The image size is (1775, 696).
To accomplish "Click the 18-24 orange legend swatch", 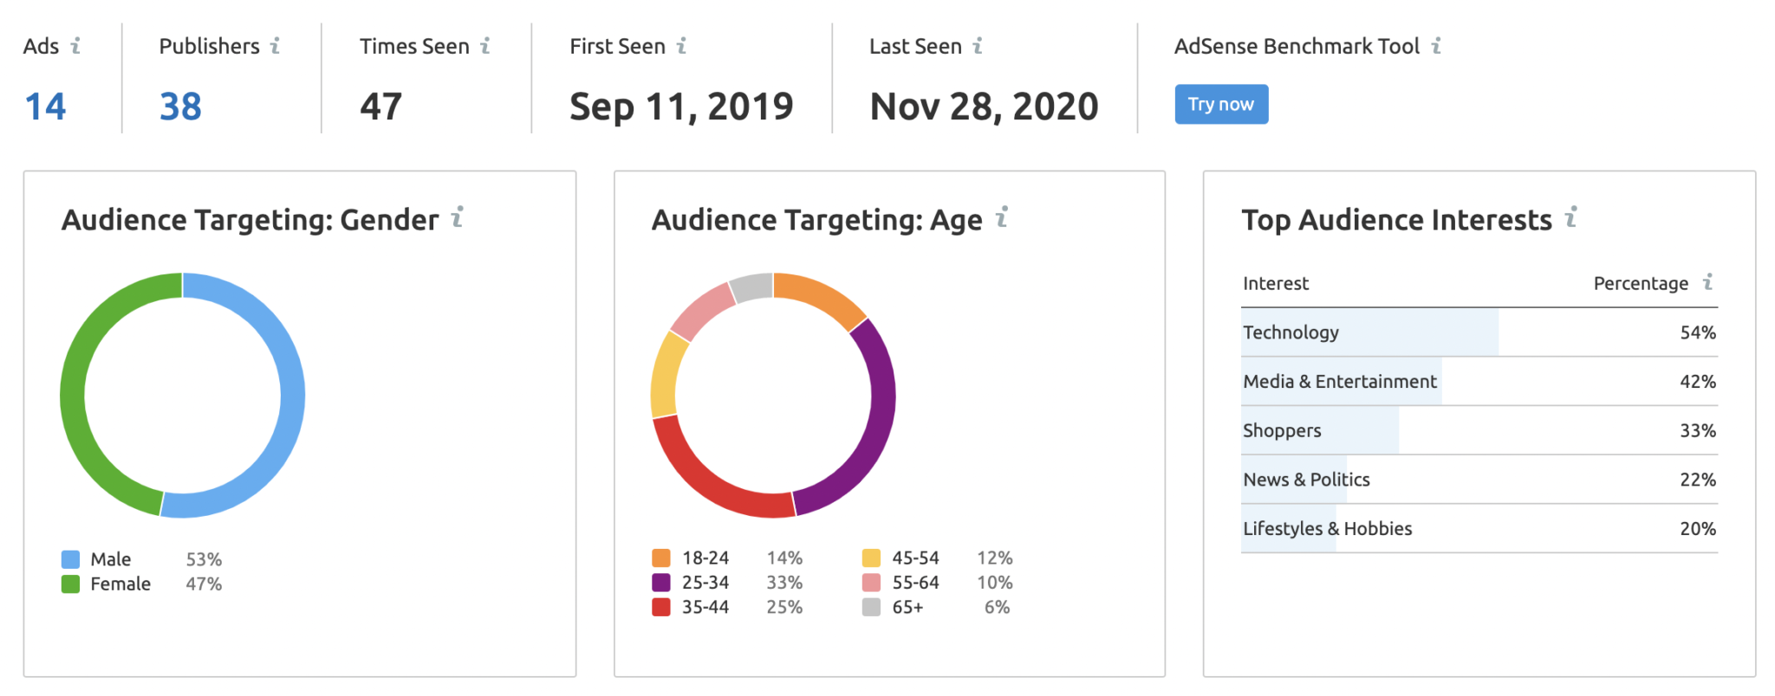I will click(661, 557).
